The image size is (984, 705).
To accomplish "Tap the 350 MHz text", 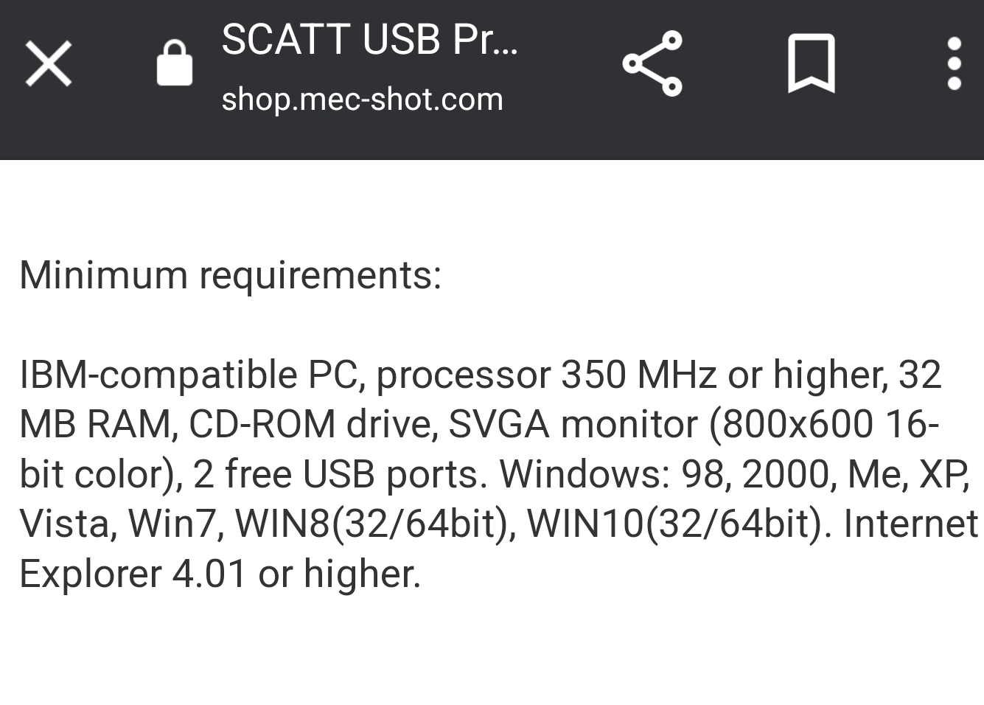I will click(x=639, y=375).
